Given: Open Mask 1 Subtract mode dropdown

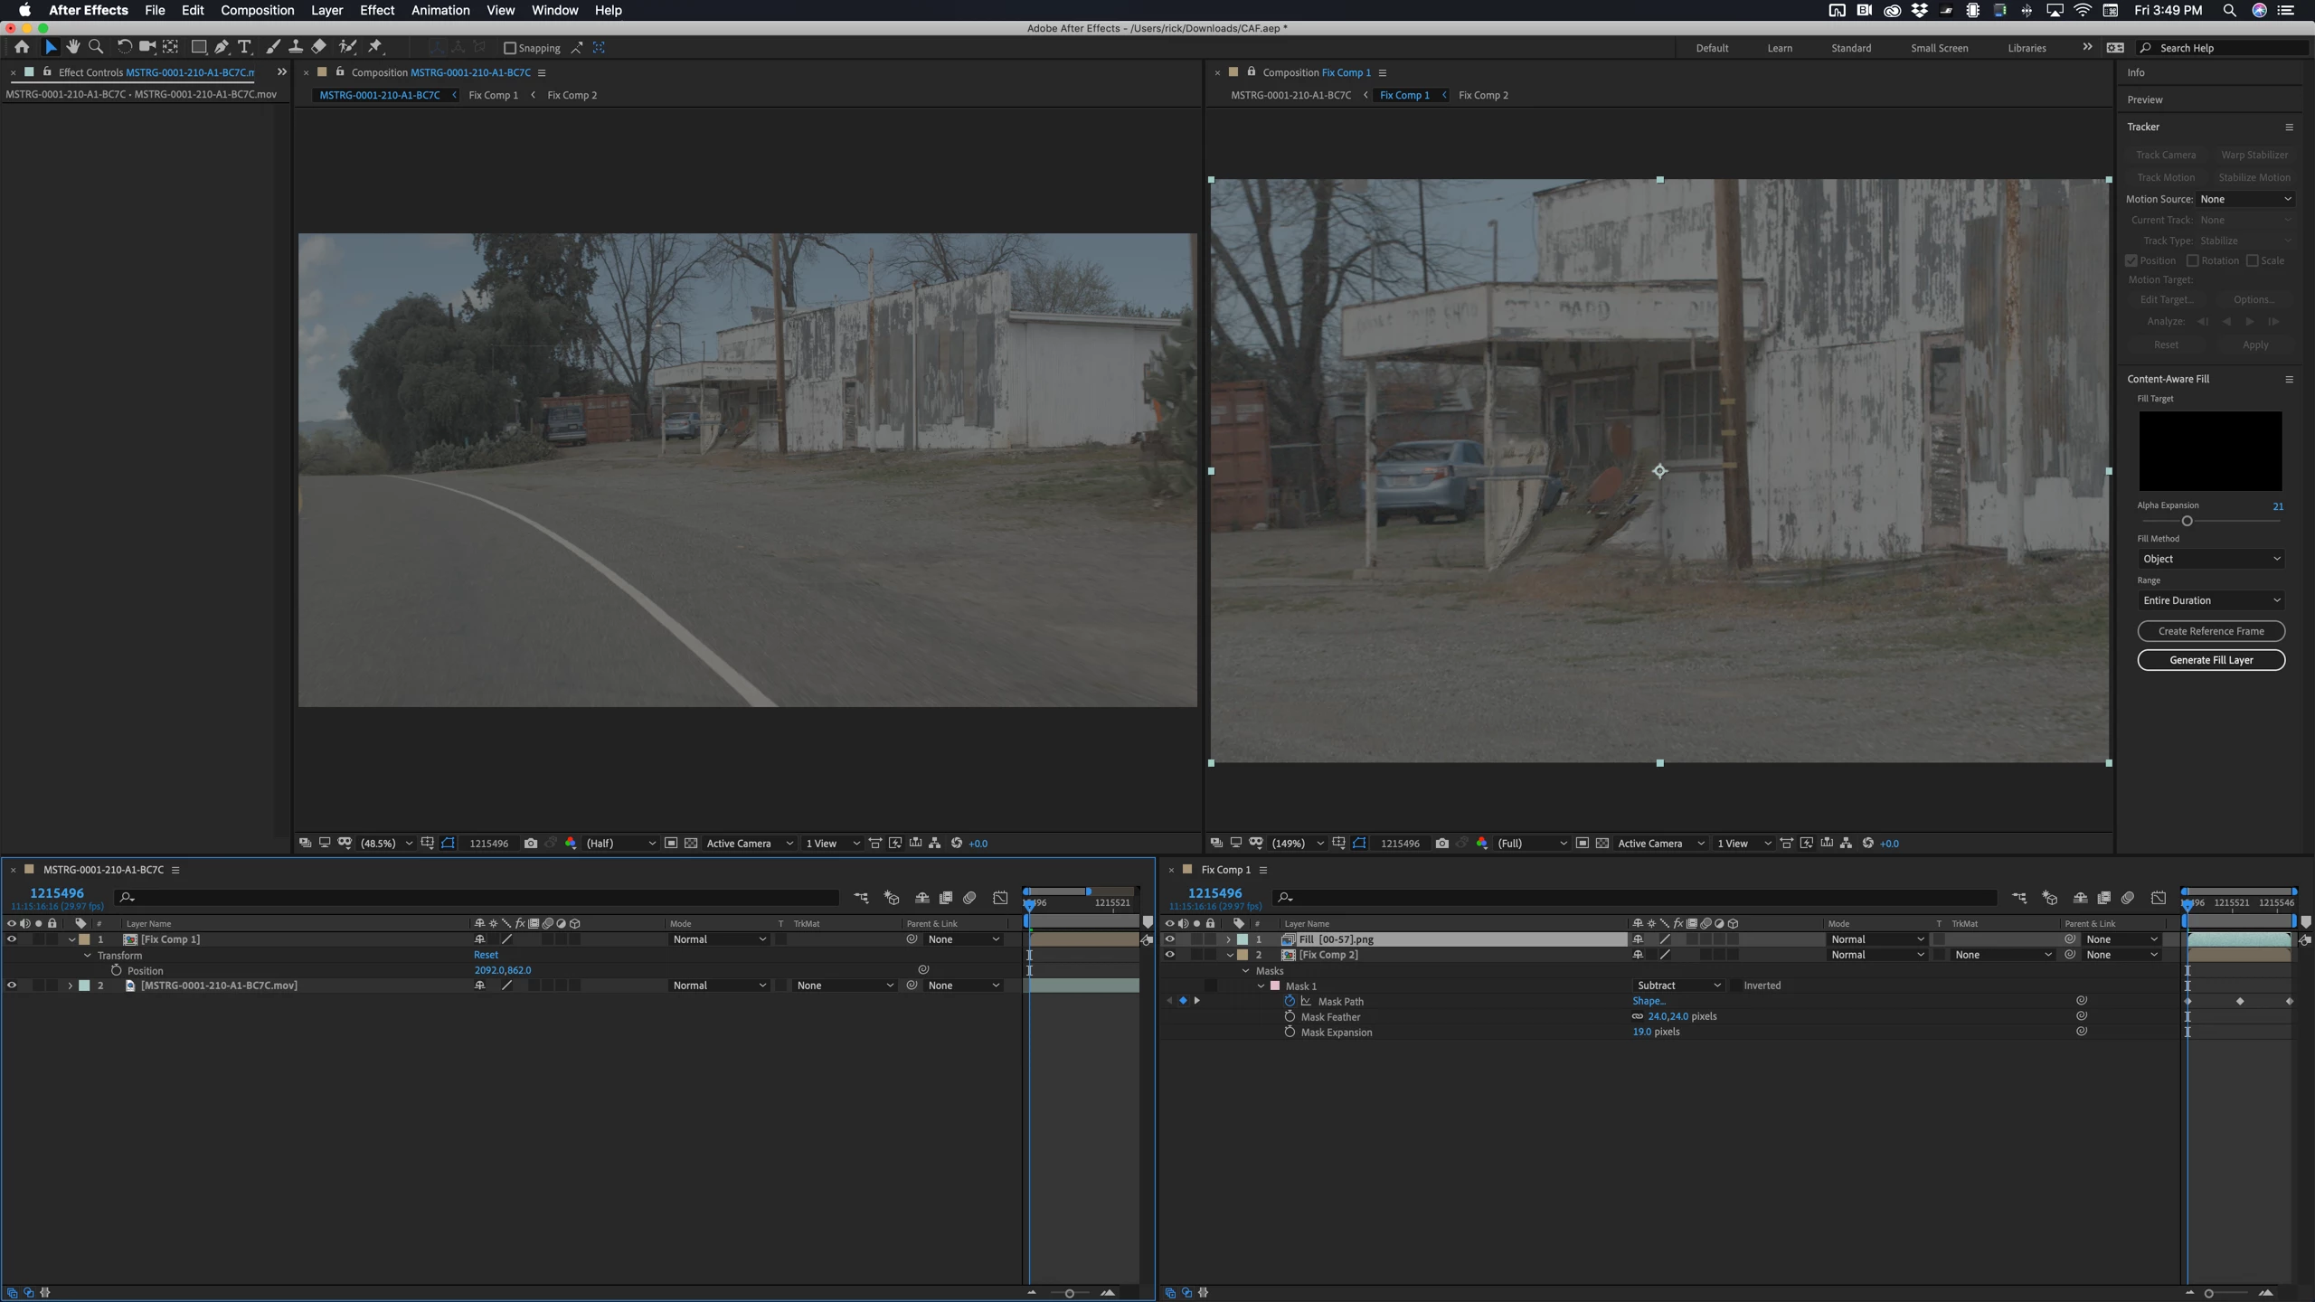Looking at the screenshot, I should point(1678,986).
